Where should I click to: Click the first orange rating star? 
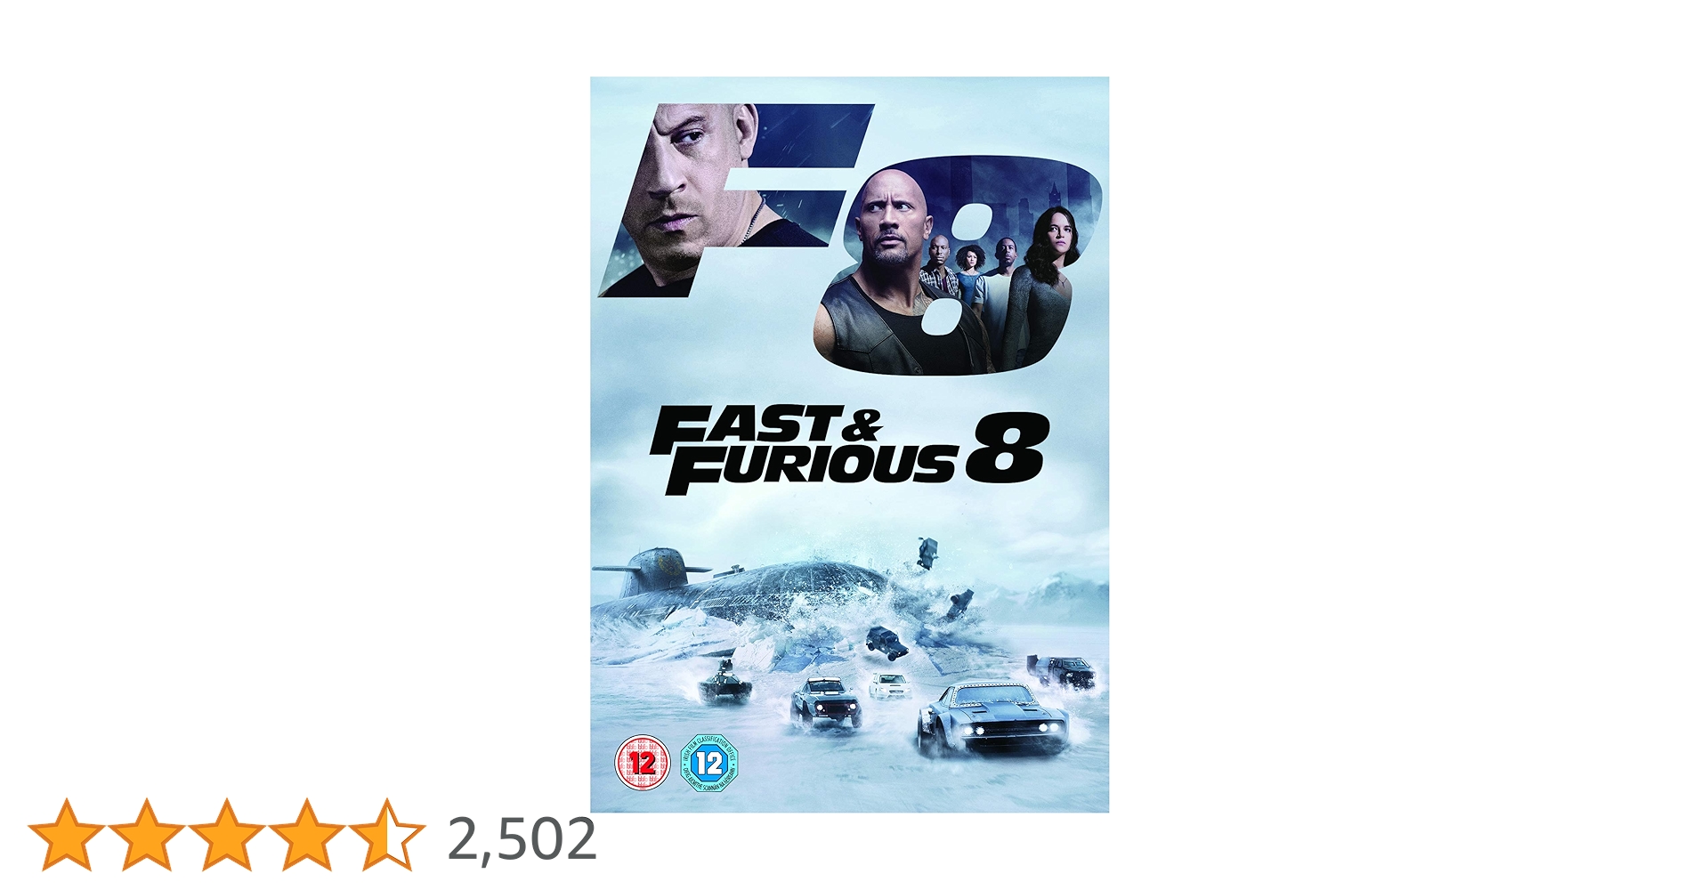tap(66, 835)
